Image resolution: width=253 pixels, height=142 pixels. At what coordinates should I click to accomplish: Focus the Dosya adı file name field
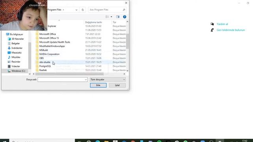point(62,80)
